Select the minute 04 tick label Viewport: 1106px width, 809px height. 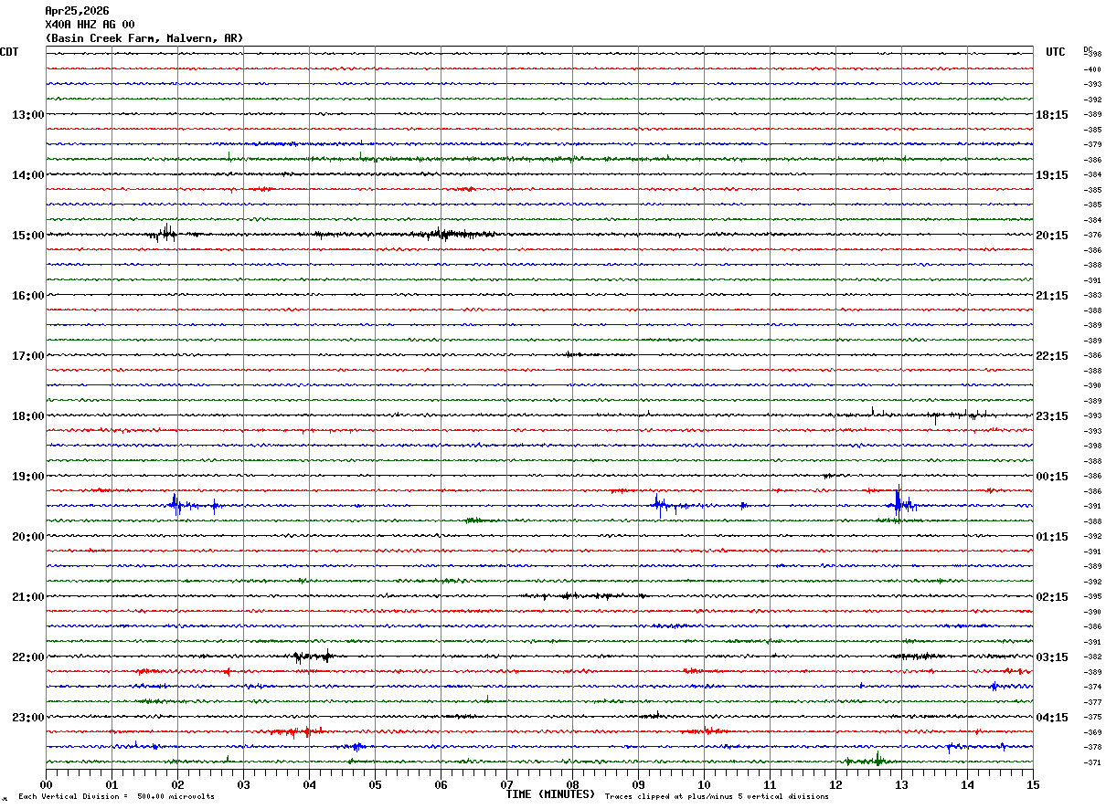(x=309, y=784)
